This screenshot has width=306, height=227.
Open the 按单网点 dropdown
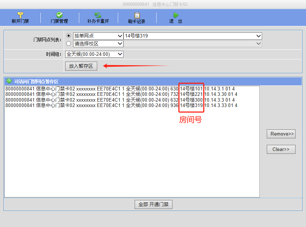click(98, 36)
